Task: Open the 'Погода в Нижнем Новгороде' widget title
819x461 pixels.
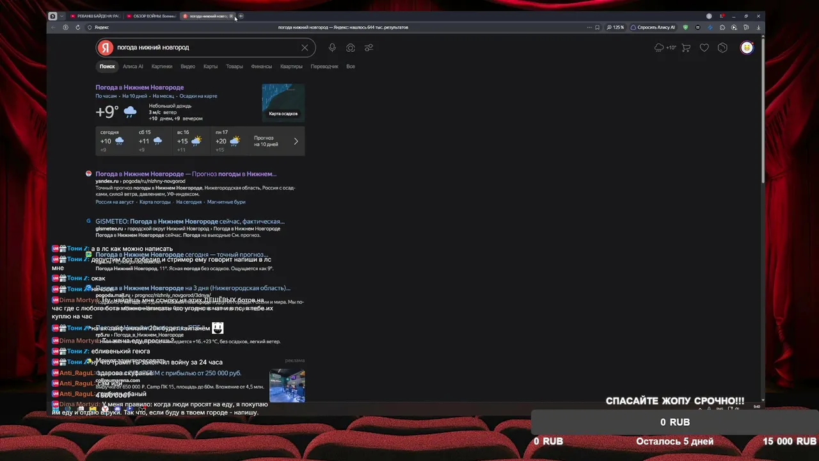Action: click(139, 87)
